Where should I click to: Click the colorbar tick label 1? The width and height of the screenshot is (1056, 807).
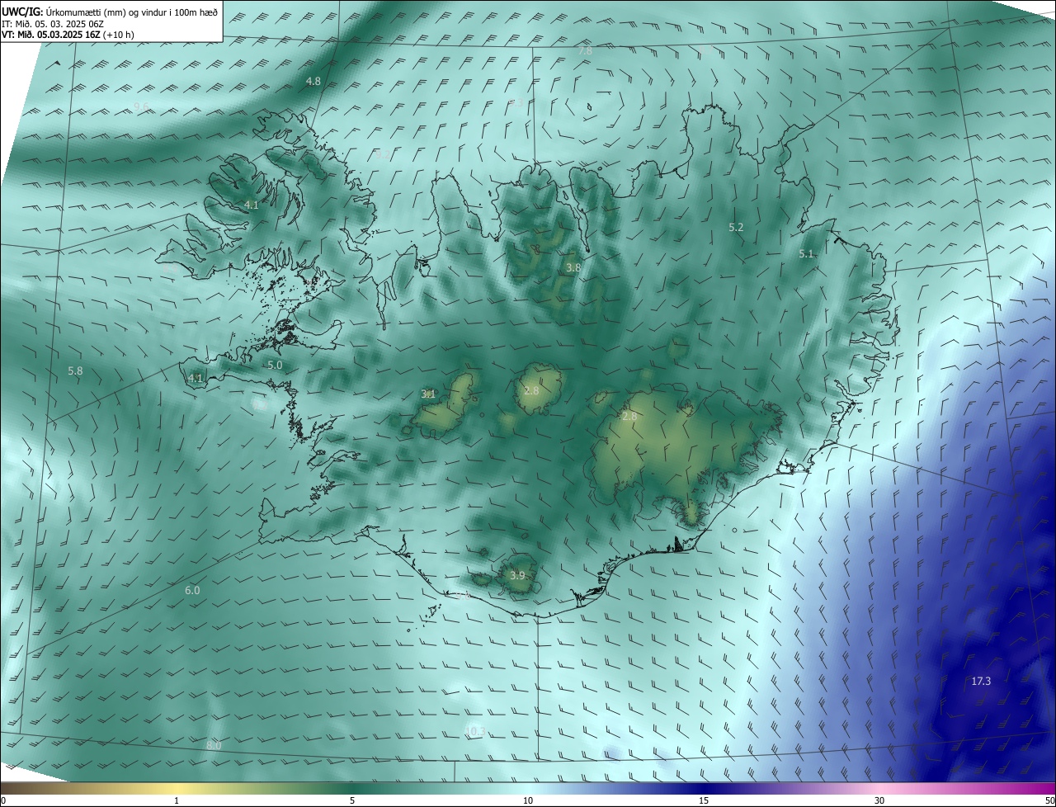[x=177, y=800]
